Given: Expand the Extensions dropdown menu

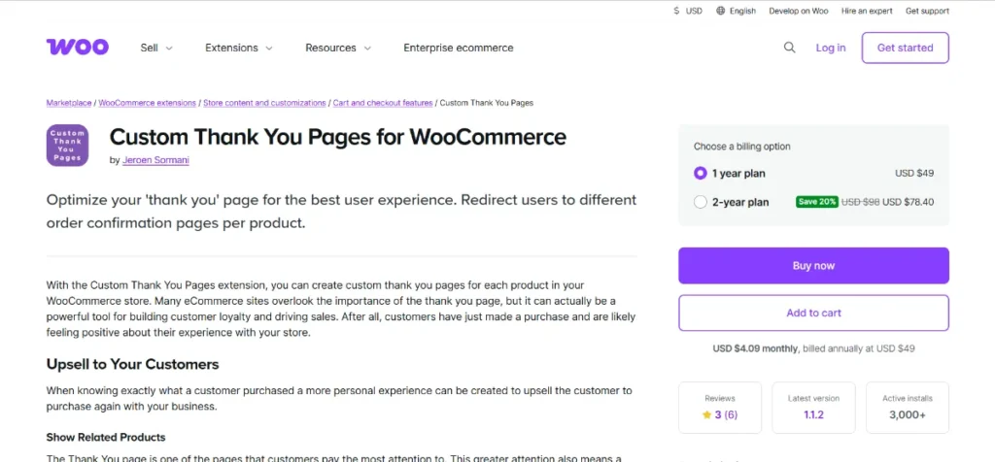Looking at the screenshot, I should coord(239,48).
